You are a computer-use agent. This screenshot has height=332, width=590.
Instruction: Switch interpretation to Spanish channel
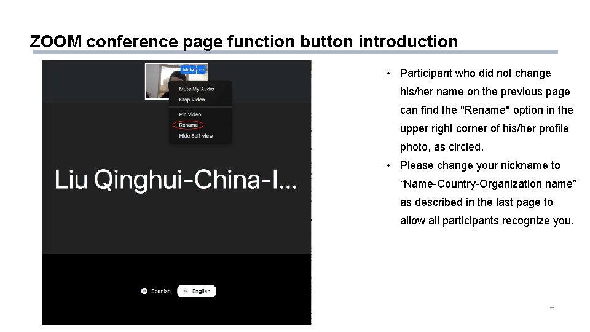pos(155,291)
